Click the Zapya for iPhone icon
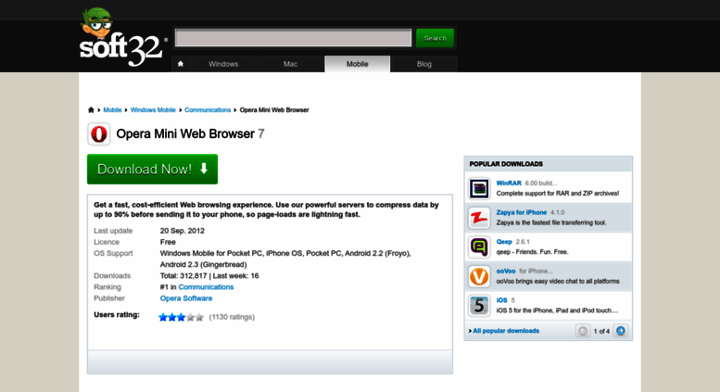Screen dimensions: 720x392 click(x=479, y=218)
